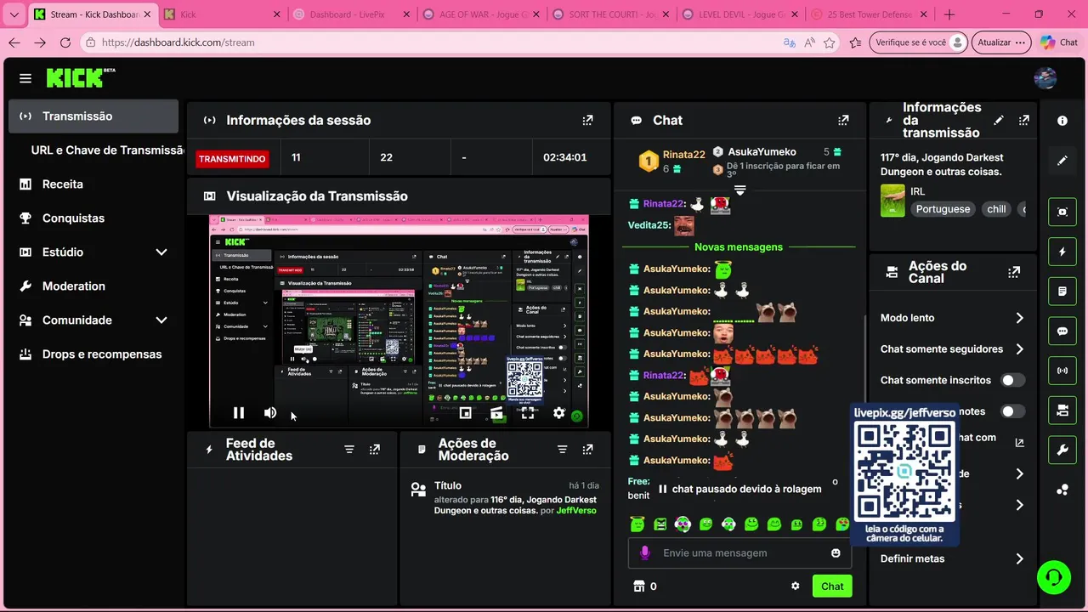Viewport: 1088px width, 612px height.
Task: Pop out the Informações da sessão panel
Action: (x=587, y=121)
